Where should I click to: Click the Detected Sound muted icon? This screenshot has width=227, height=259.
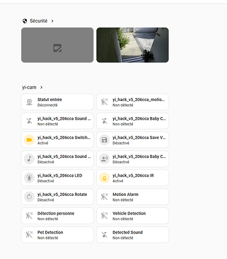coord(104,235)
